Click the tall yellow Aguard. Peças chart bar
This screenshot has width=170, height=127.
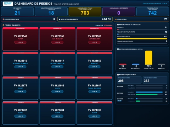(149, 58)
